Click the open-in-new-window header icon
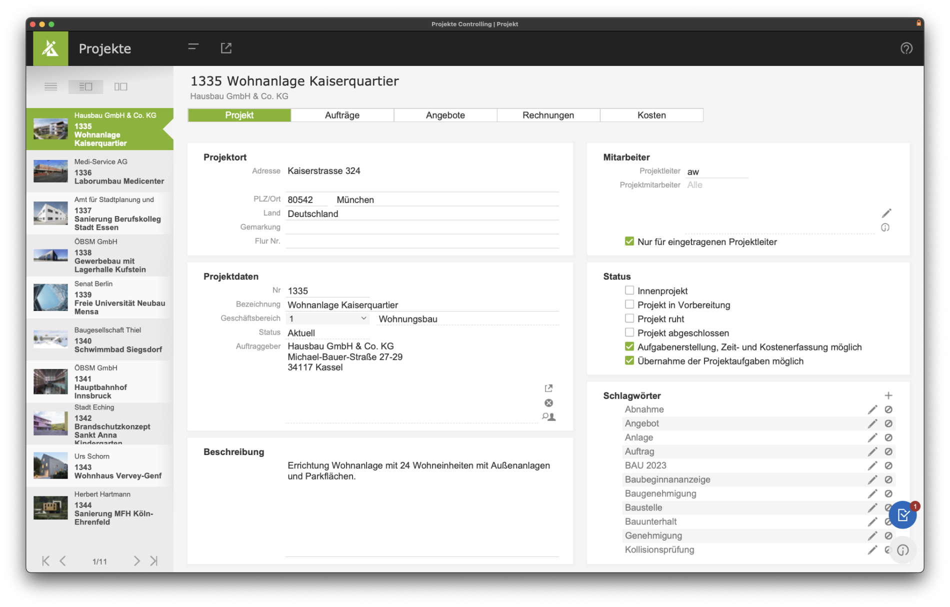This screenshot has height=607, width=950. (226, 48)
